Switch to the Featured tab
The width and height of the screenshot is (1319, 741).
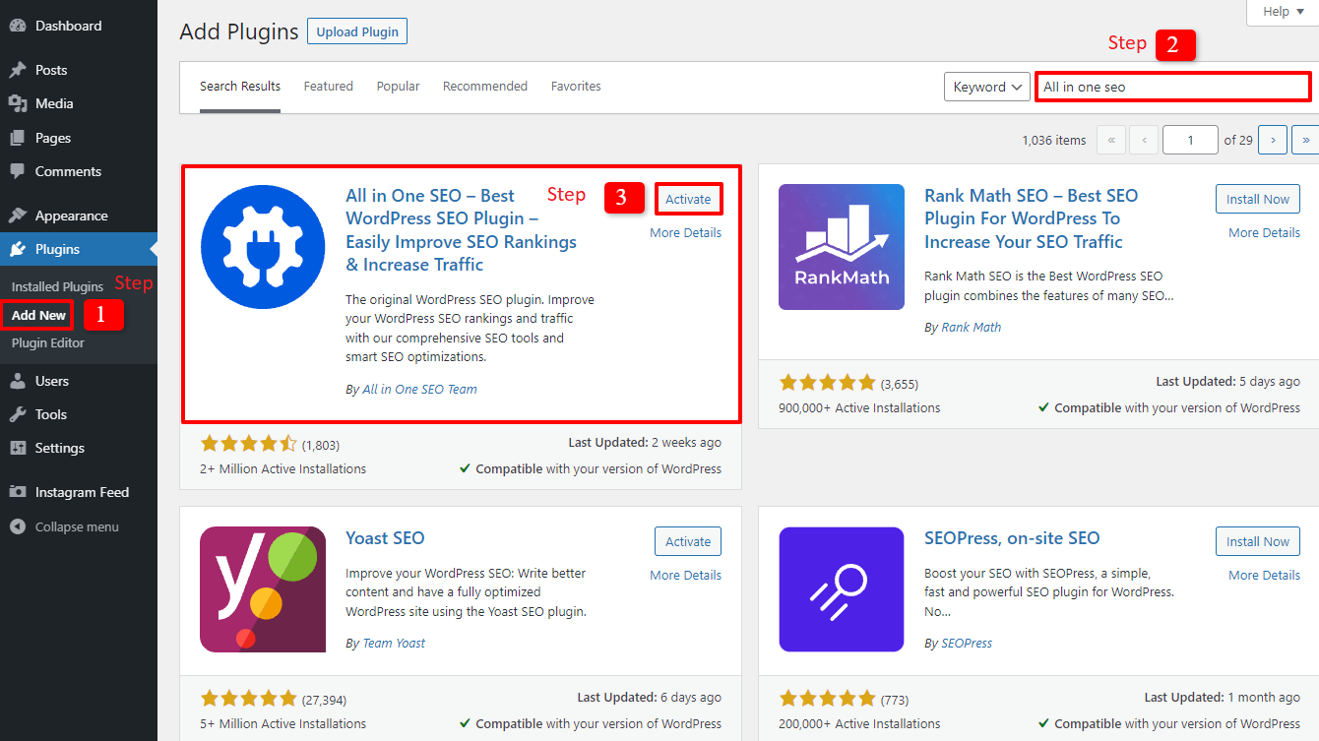coord(329,87)
